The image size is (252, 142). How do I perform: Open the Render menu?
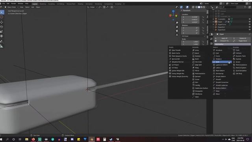(13, 4)
